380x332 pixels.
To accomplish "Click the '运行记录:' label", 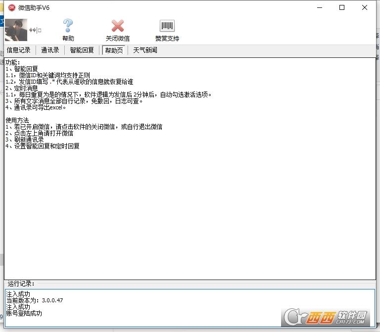I will coord(21,284).
